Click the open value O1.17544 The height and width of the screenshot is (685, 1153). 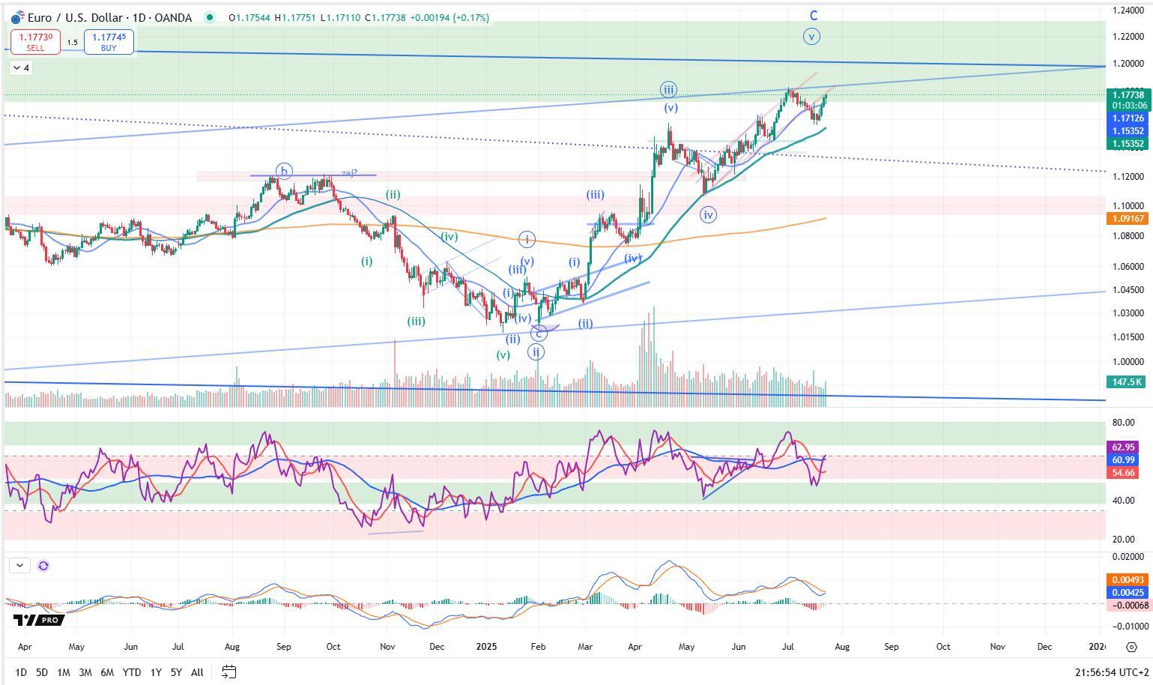pyautogui.click(x=250, y=17)
